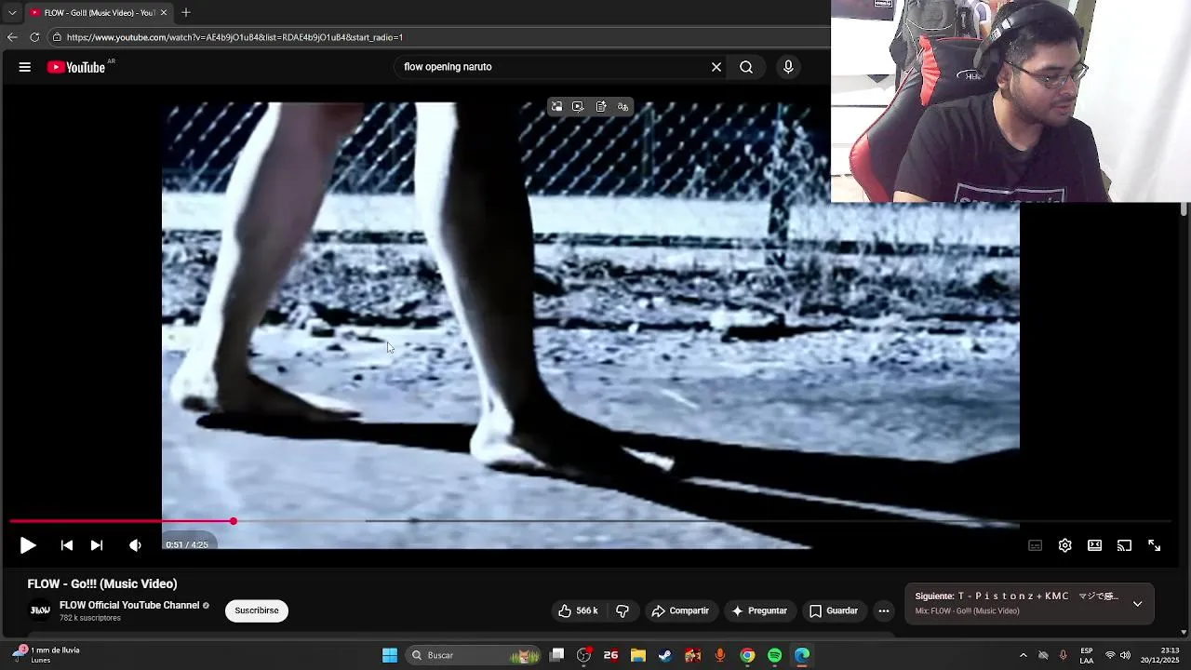The width and height of the screenshot is (1191, 670).
Task: Reload the page
Action: coord(34,37)
